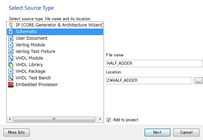
Task: Open More Info help
Action: pos(16,132)
